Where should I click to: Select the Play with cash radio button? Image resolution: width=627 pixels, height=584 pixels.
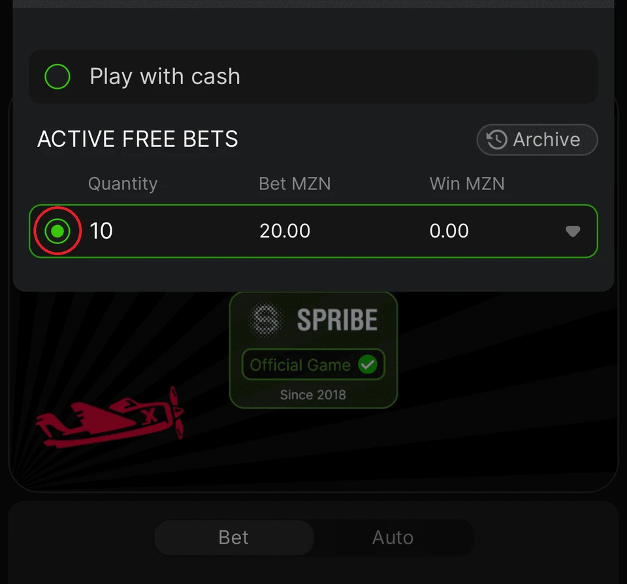point(57,76)
